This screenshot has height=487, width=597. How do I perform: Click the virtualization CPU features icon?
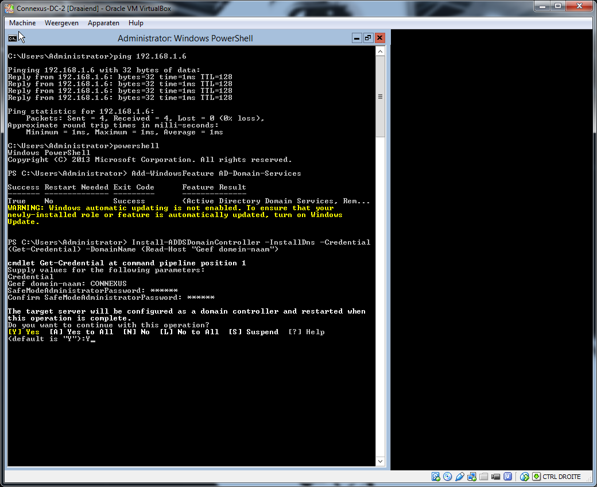tap(507, 476)
